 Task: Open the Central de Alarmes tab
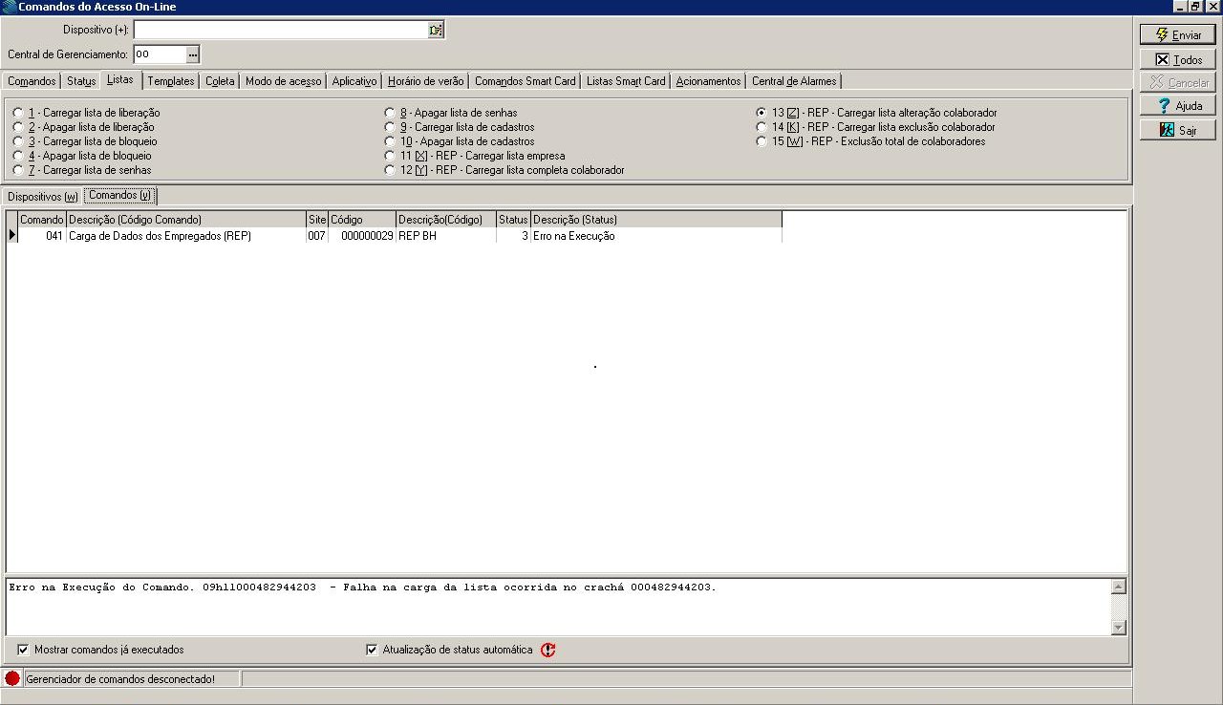tap(793, 81)
